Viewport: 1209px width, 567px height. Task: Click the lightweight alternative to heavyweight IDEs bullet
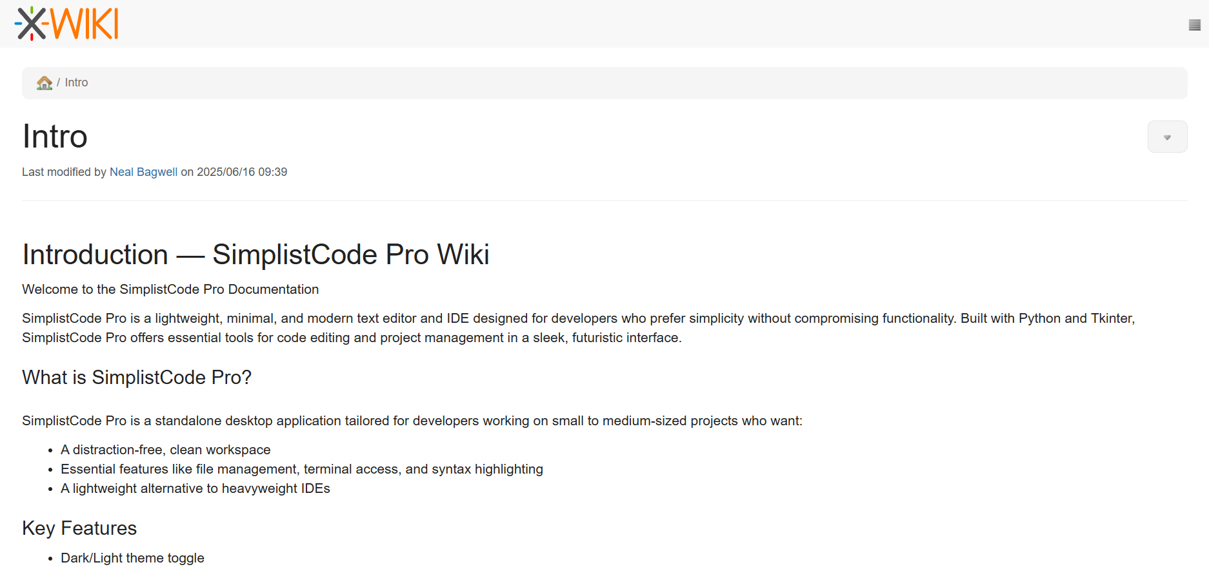(x=195, y=488)
